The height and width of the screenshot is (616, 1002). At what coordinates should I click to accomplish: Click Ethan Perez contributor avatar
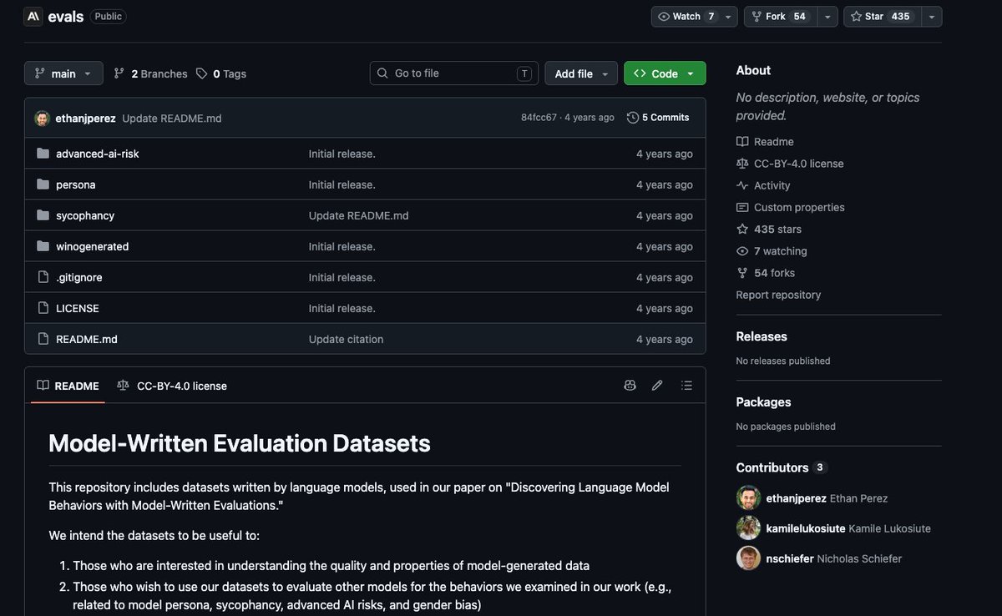[x=748, y=498]
